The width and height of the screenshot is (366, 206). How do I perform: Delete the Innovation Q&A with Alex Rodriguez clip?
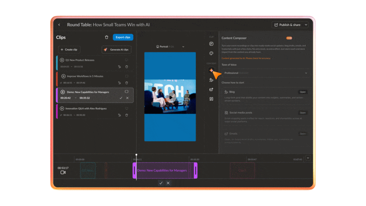point(127,115)
